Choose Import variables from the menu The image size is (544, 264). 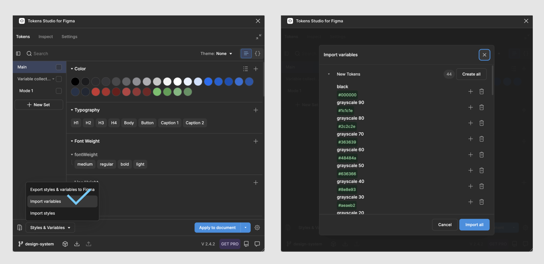coord(62,201)
